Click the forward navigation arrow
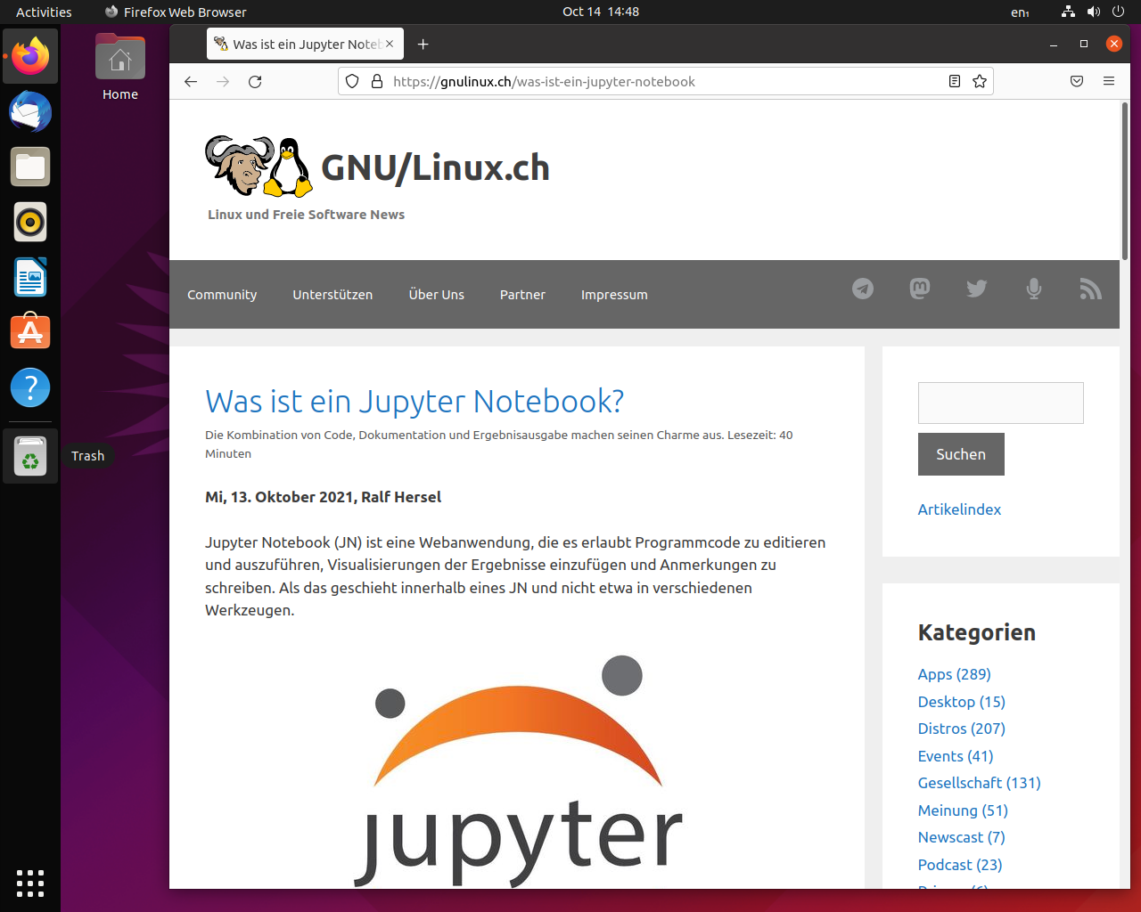This screenshot has height=912, width=1141. (223, 81)
